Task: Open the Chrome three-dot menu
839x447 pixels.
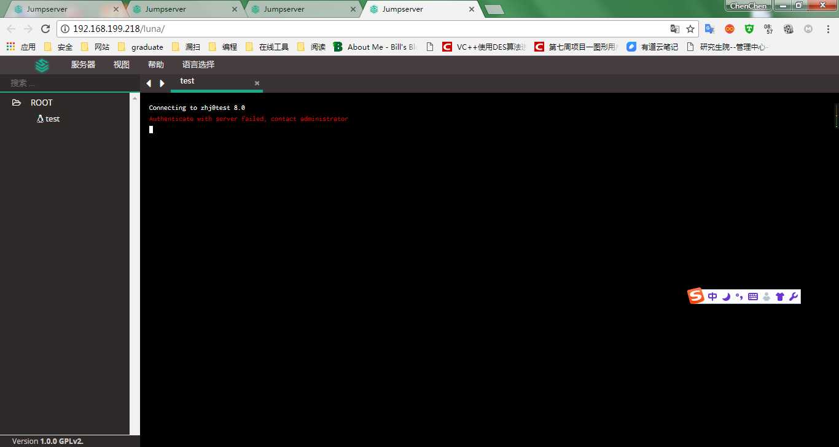Action: click(x=827, y=29)
